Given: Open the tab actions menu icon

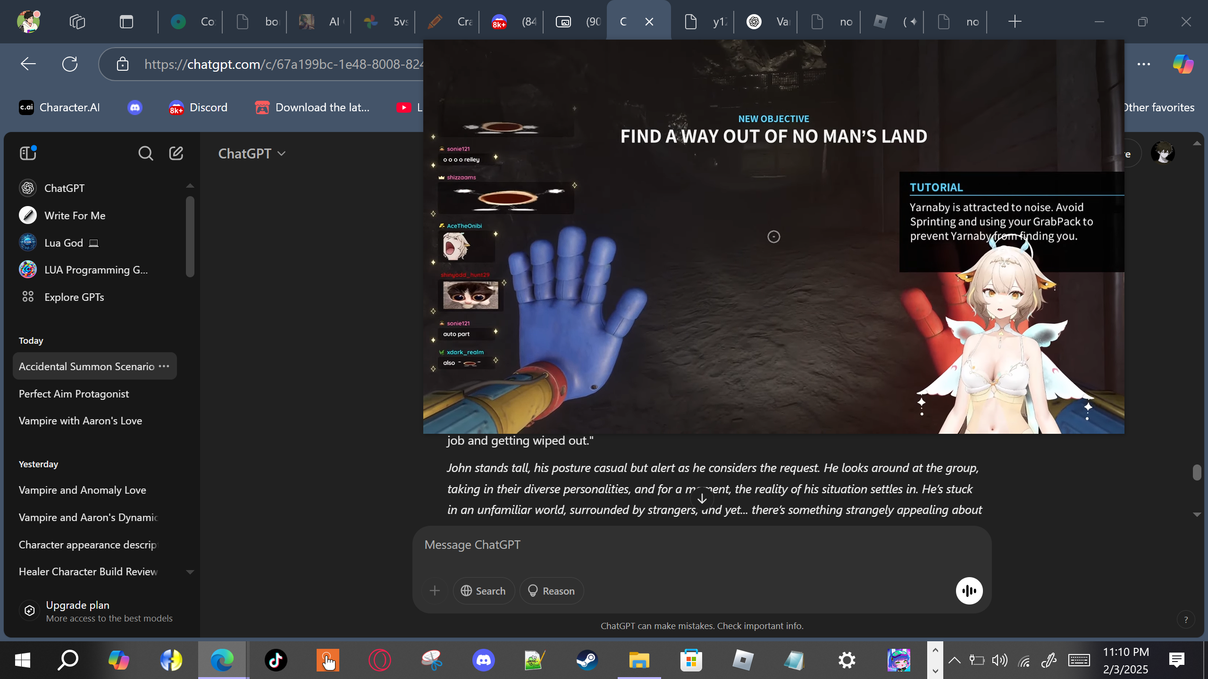Looking at the screenshot, I should (126, 22).
